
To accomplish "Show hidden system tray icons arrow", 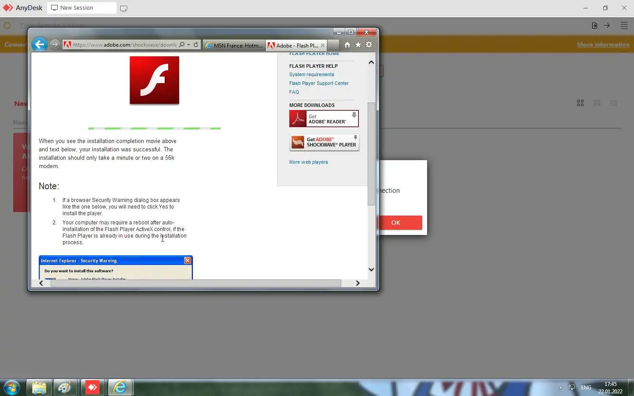I will (560, 388).
